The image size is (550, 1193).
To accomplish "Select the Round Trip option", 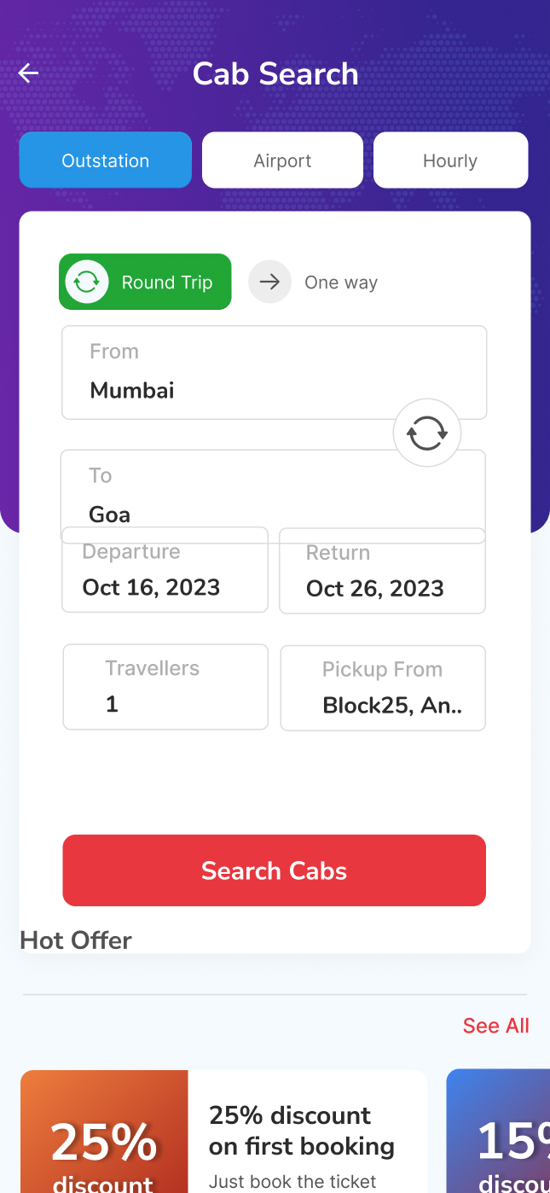I will point(166,282).
